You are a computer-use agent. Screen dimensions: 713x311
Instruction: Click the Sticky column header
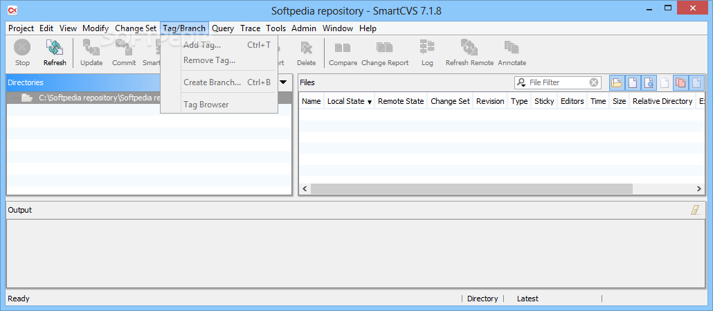[x=544, y=101]
